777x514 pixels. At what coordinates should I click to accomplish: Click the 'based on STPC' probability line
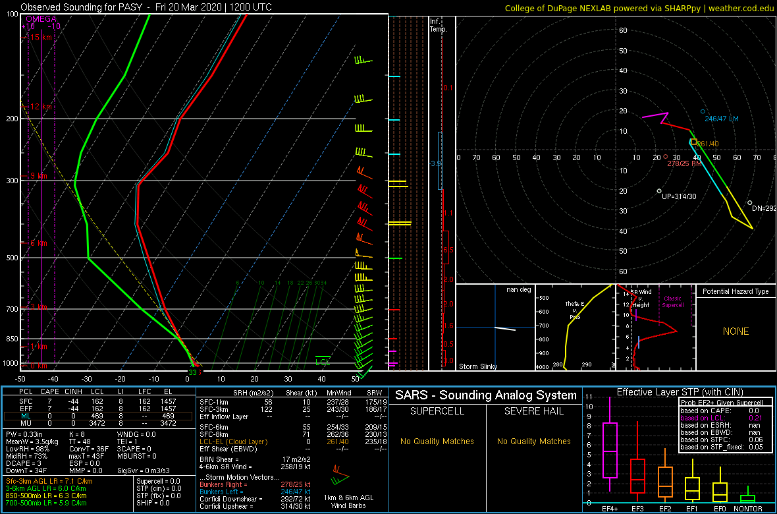click(722, 439)
